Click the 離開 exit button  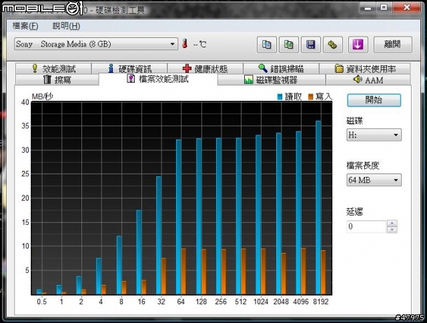pyautogui.click(x=393, y=45)
